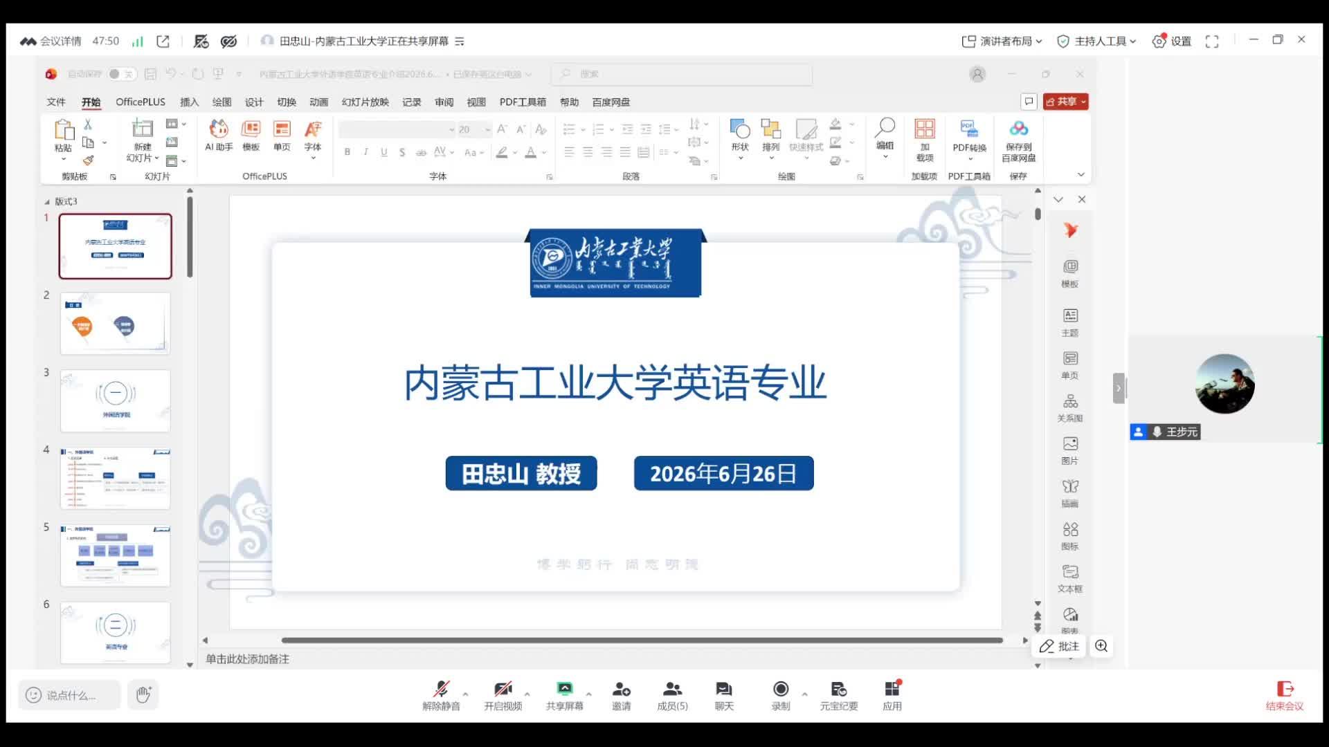Open the arrow menu beside 解除静音

click(x=465, y=694)
